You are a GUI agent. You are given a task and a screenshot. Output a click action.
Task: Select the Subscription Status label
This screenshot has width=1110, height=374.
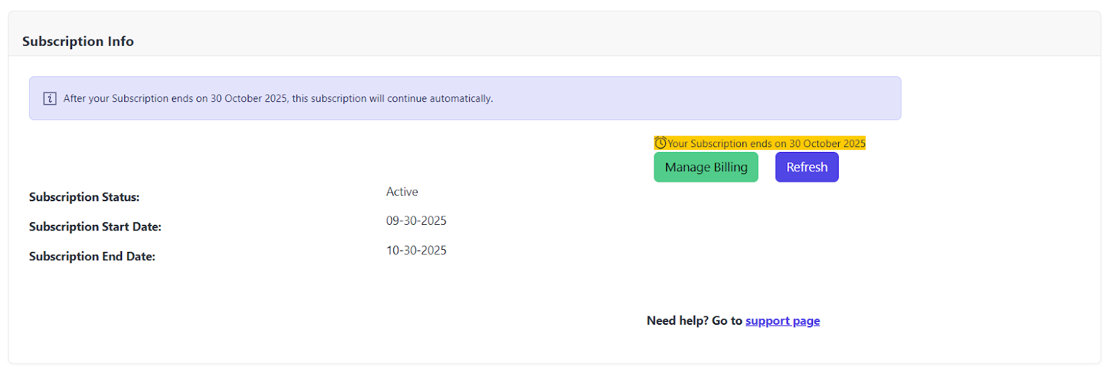84,197
